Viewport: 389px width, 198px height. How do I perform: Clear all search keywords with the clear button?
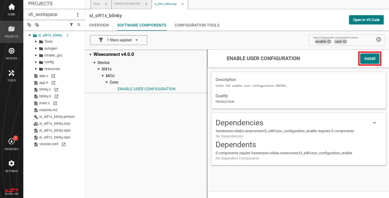(x=378, y=39)
